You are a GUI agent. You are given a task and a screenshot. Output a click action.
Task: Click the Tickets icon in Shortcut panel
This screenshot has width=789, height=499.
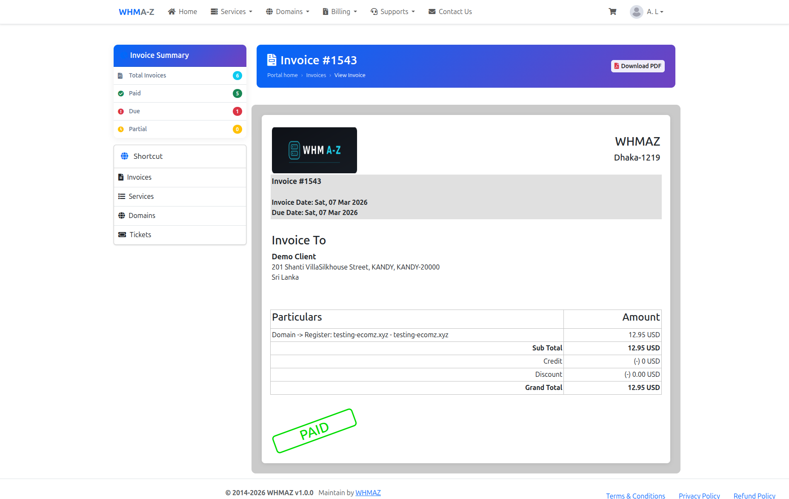[123, 235]
